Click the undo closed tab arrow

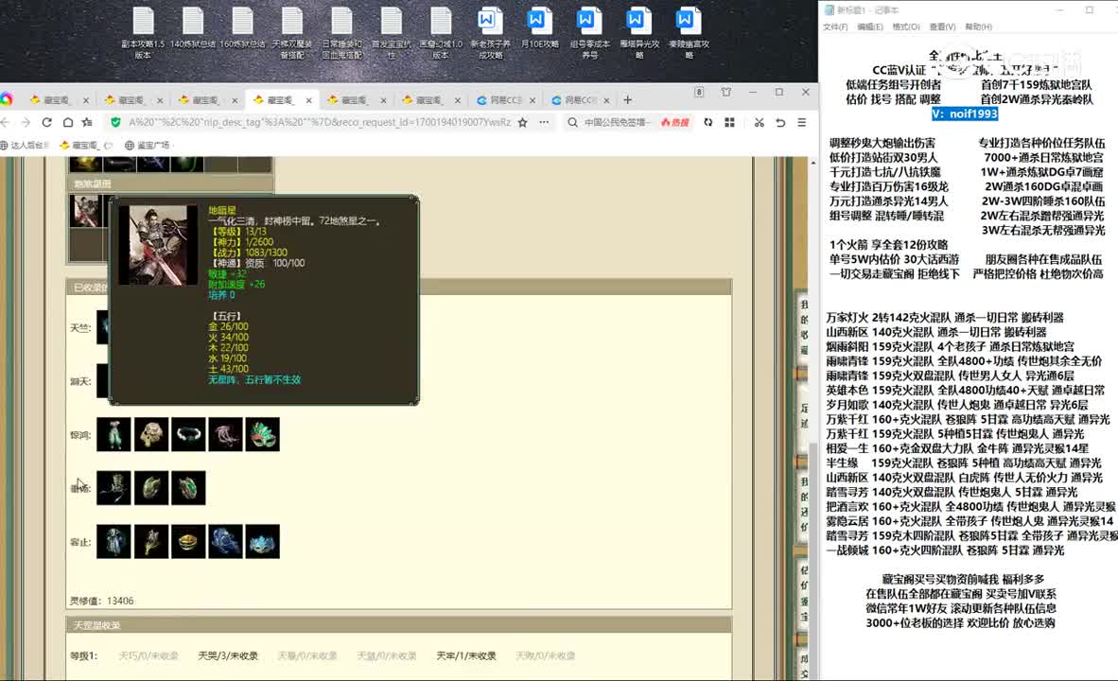click(x=780, y=123)
